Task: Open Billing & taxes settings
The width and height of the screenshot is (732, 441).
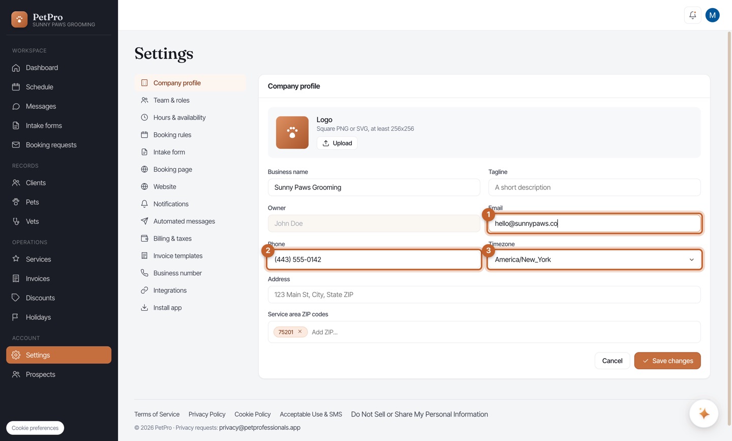Action: point(190,239)
